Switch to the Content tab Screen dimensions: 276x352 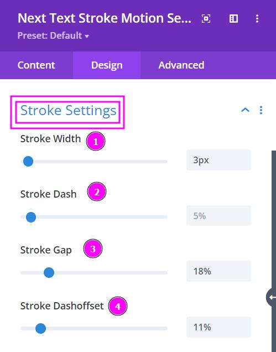click(37, 65)
